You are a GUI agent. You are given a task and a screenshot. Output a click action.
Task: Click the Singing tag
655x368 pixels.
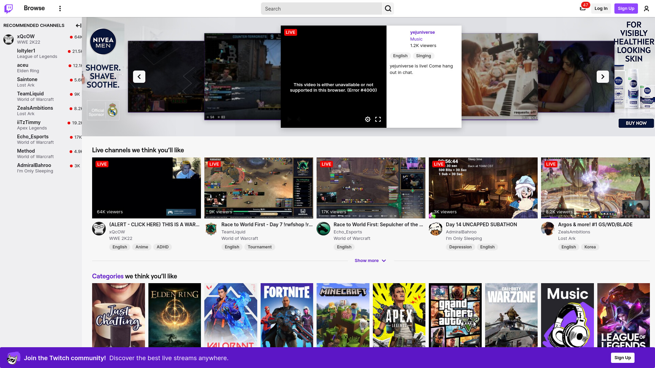click(x=423, y=56)
